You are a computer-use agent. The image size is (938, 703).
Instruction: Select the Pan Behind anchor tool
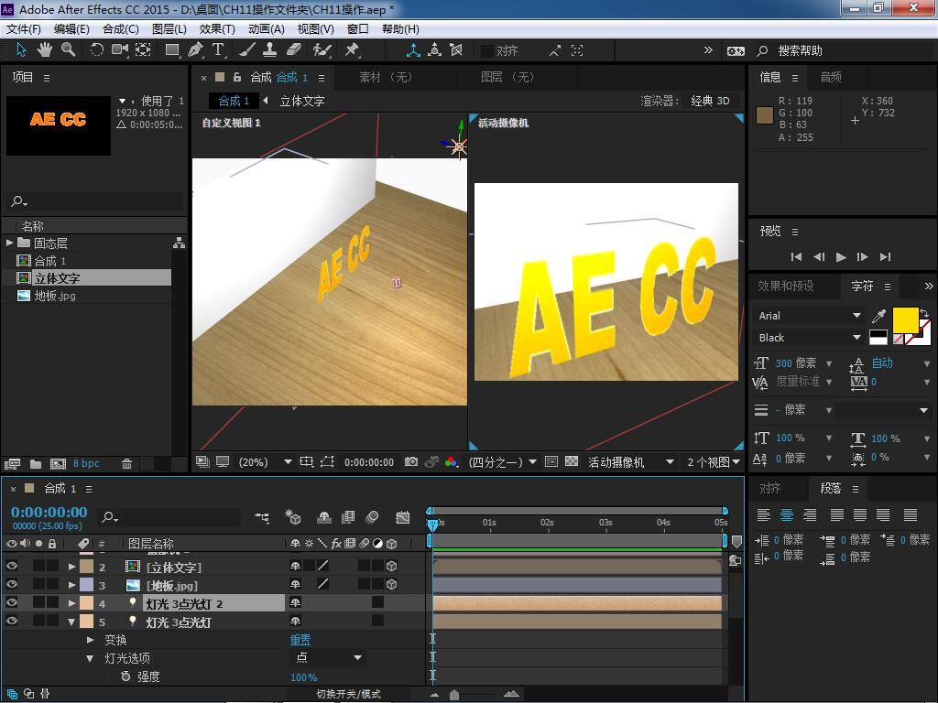143,49
